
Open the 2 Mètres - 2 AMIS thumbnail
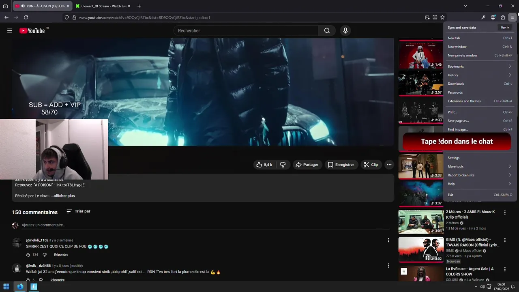click(x=420, y=221)
